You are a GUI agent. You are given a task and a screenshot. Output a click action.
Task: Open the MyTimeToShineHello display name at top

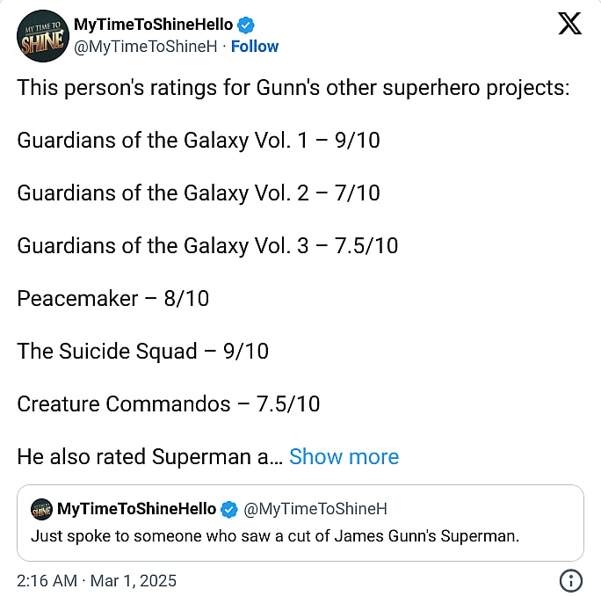click(x=154, y=25)
